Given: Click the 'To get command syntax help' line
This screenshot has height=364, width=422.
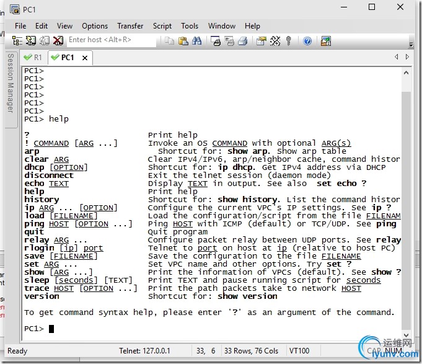Looking at the screenshot, I should 209,313.
